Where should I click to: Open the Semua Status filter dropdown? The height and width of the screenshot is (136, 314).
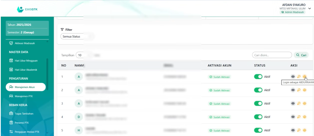click(77, 36)
